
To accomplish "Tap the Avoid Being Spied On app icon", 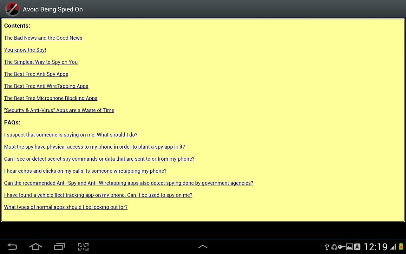I will [13, 9].
